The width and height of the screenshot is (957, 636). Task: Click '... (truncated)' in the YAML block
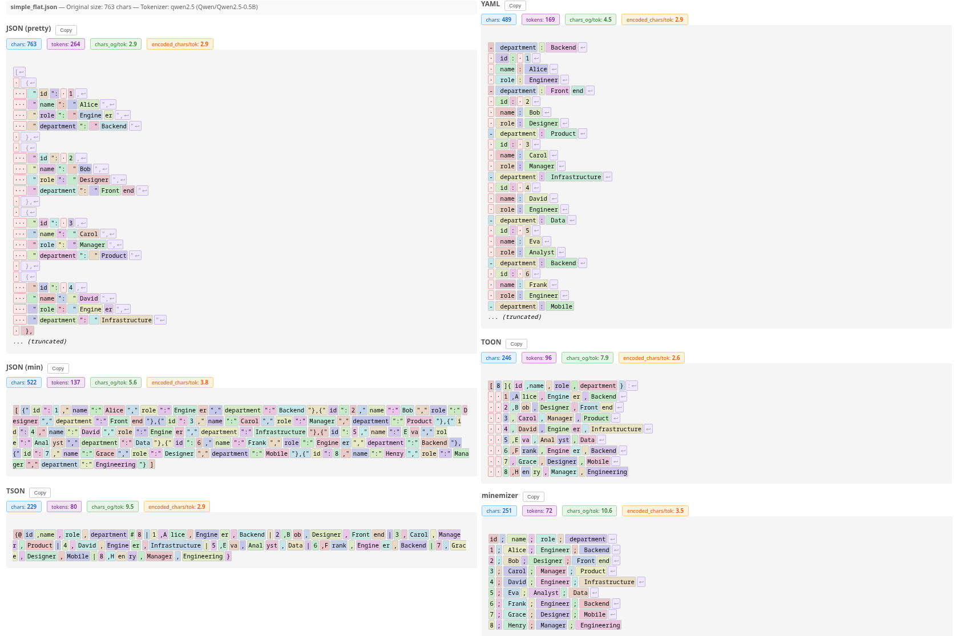[x=515, y=317]
